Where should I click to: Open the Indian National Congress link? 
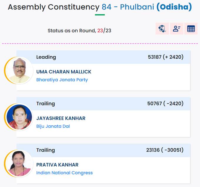pyautogui.click(x=64, y=173)
